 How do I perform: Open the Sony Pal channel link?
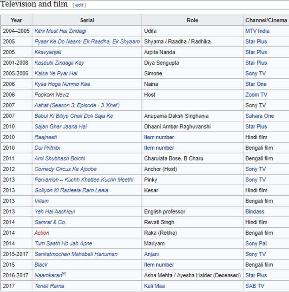coord(256,243)
